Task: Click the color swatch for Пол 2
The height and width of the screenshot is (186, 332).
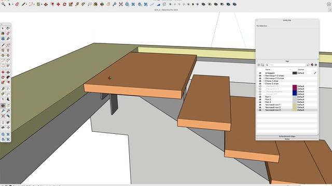Action: [295, 99]
